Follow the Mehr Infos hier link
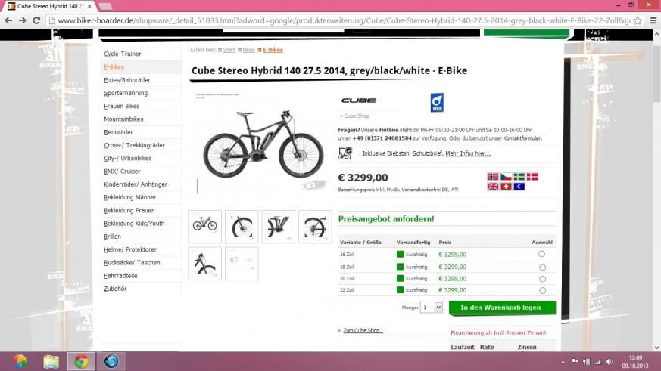Viewport: 661px width, 371px height. 468,153
